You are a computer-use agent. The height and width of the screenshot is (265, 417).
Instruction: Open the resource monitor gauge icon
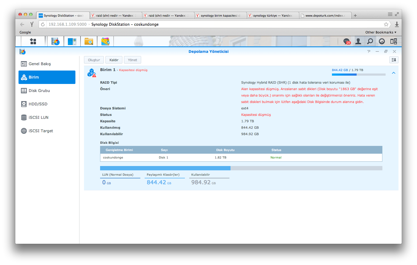click(382, 41)
